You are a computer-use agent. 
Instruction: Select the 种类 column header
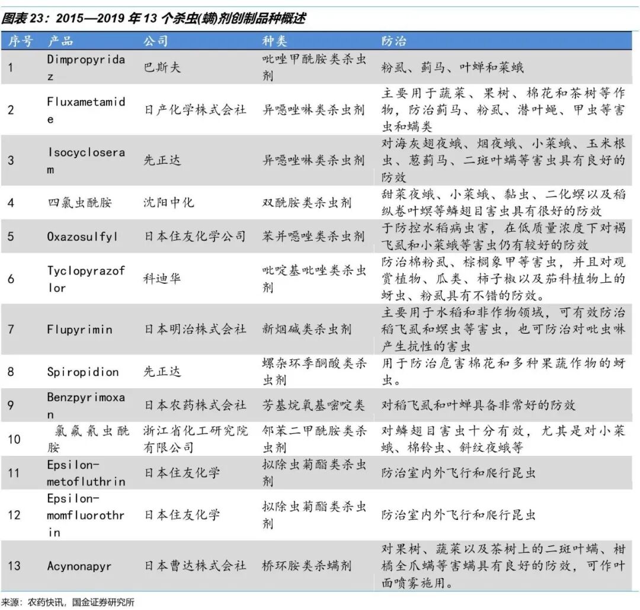click(x=275, y=41)
